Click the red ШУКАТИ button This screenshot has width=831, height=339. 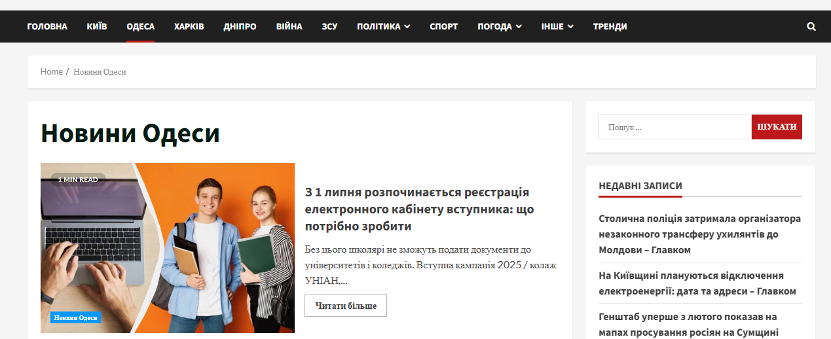point(777,127)
